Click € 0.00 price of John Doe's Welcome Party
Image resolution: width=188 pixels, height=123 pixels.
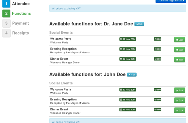tap(158, 90)
